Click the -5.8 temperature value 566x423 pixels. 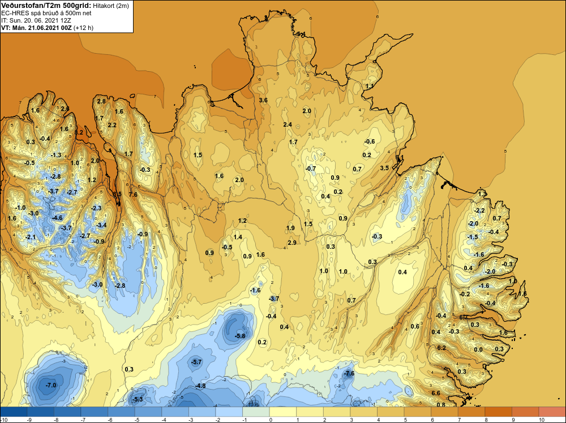coord(240,336)
